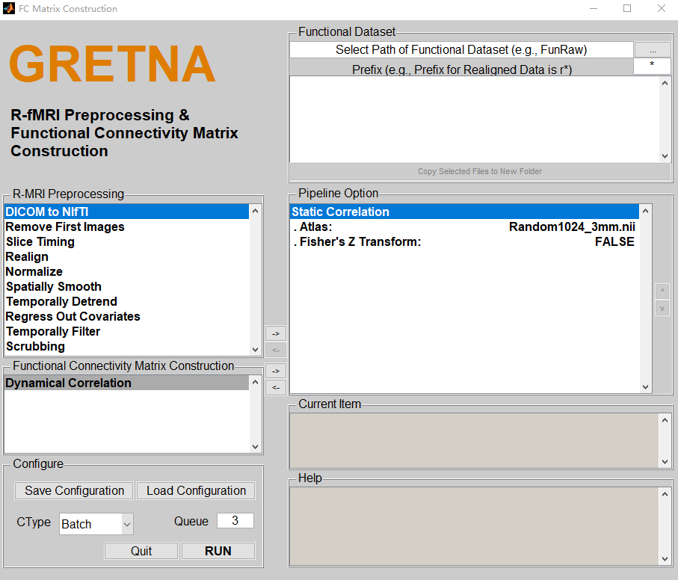
Task: Click inside the Help text box
Action: coord(475,526)
